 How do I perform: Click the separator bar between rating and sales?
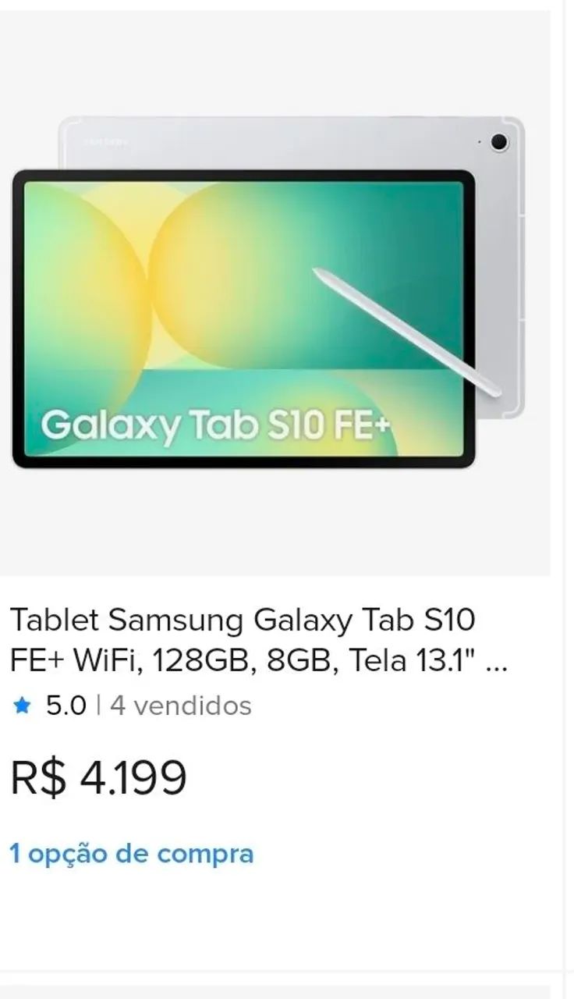(x=100, y=706)
